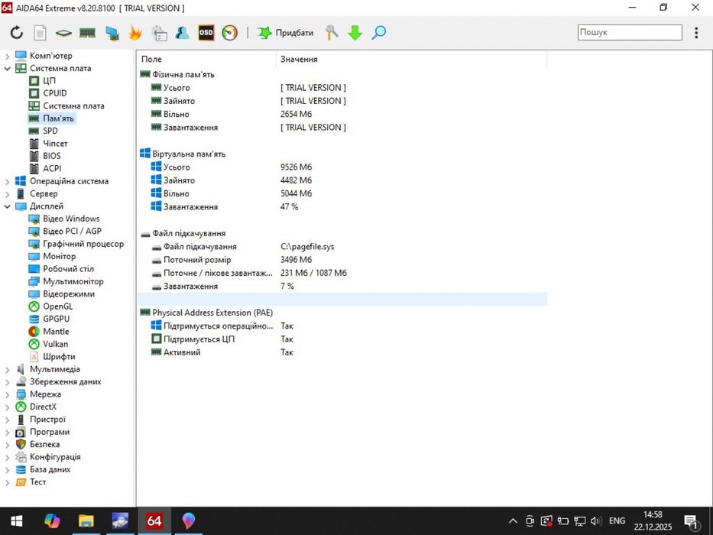This screenshot has width=713, height=535.
Task: Expand the DirectX tree node
Action: tap(8, 407)
